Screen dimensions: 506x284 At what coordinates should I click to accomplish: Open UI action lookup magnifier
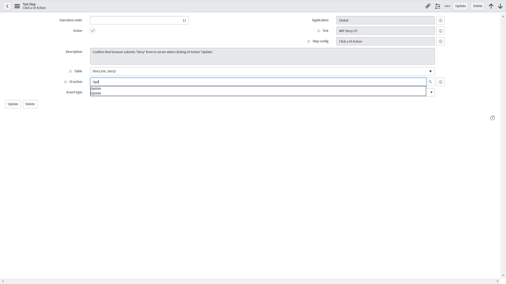click(430, 82)
